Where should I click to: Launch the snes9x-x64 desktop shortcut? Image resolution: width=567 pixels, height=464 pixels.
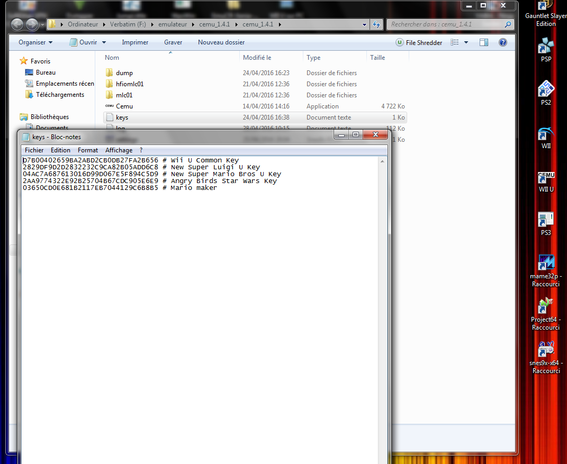(546, 350)
